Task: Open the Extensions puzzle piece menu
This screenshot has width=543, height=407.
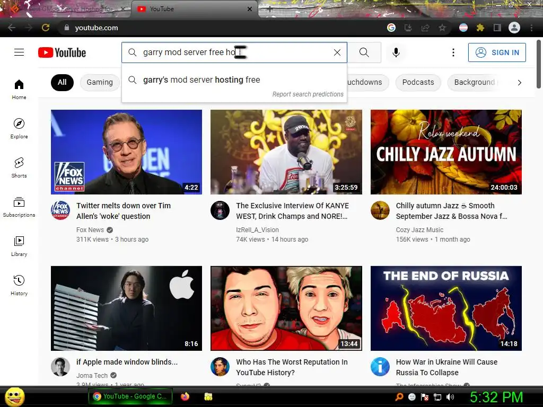Action: [480, 28]
